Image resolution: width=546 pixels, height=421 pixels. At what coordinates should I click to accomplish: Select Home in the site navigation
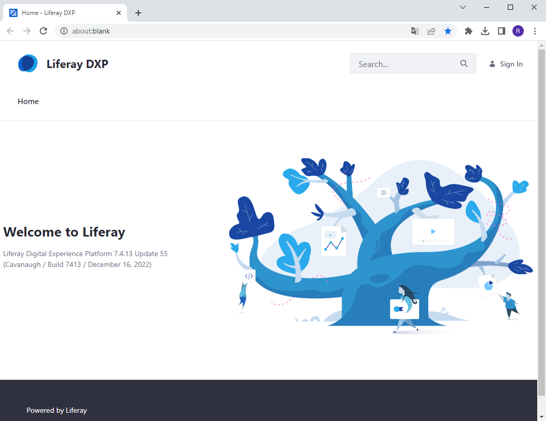28,101
